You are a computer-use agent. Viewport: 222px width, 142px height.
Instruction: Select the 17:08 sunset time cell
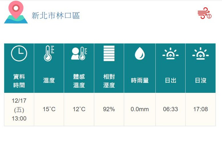click(201, 109)
